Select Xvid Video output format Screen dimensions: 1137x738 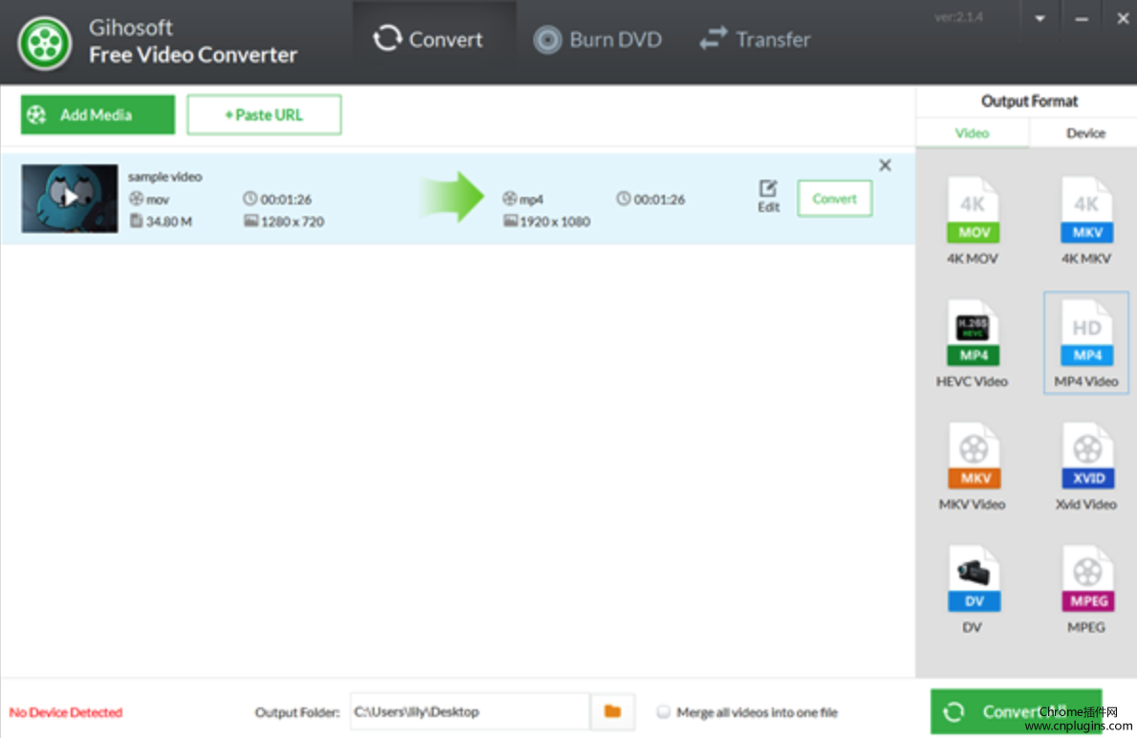1085,466
